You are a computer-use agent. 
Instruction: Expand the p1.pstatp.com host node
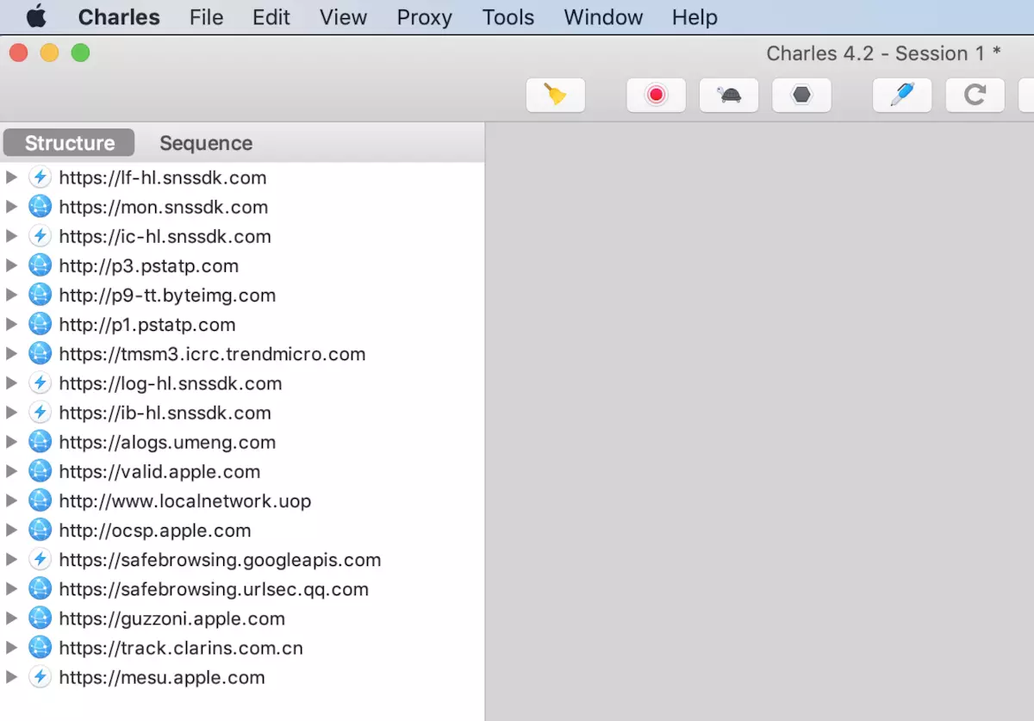tap(11, 325)
